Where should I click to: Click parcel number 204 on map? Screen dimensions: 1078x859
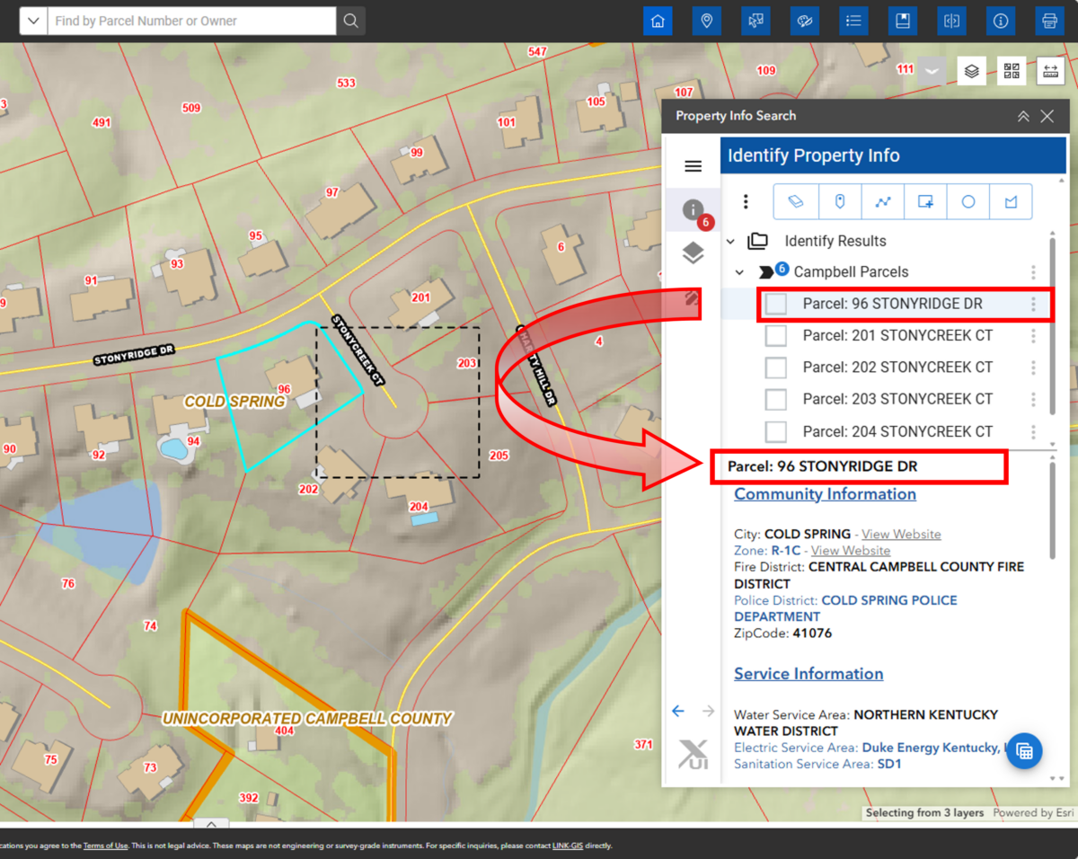coord(419,508)
